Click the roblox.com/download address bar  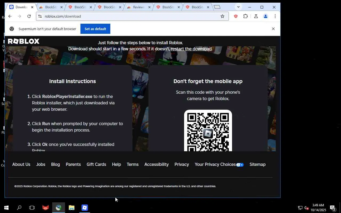[132, 16]
